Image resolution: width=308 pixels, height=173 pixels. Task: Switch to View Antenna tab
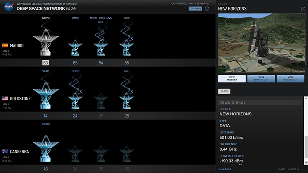pyautogui.click(x=232, y=79)
